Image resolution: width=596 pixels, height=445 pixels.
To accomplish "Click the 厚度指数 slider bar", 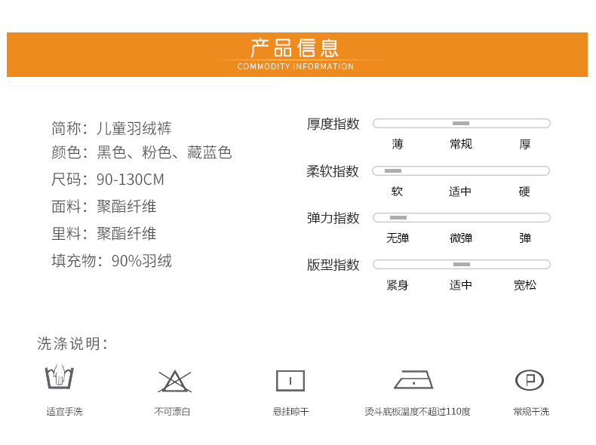I will click(x=462, y=124).
